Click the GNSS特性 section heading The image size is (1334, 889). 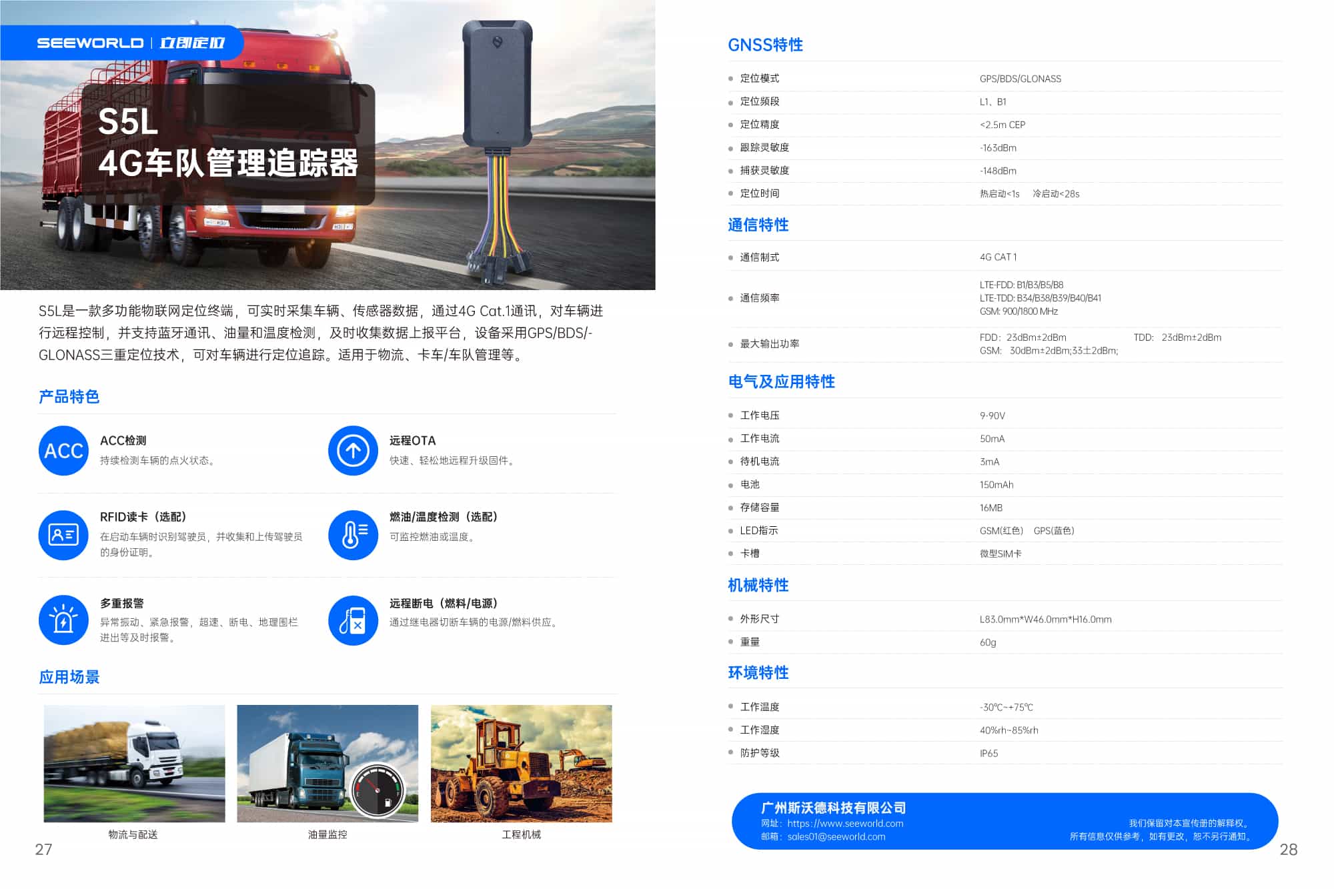click(765, 45)
